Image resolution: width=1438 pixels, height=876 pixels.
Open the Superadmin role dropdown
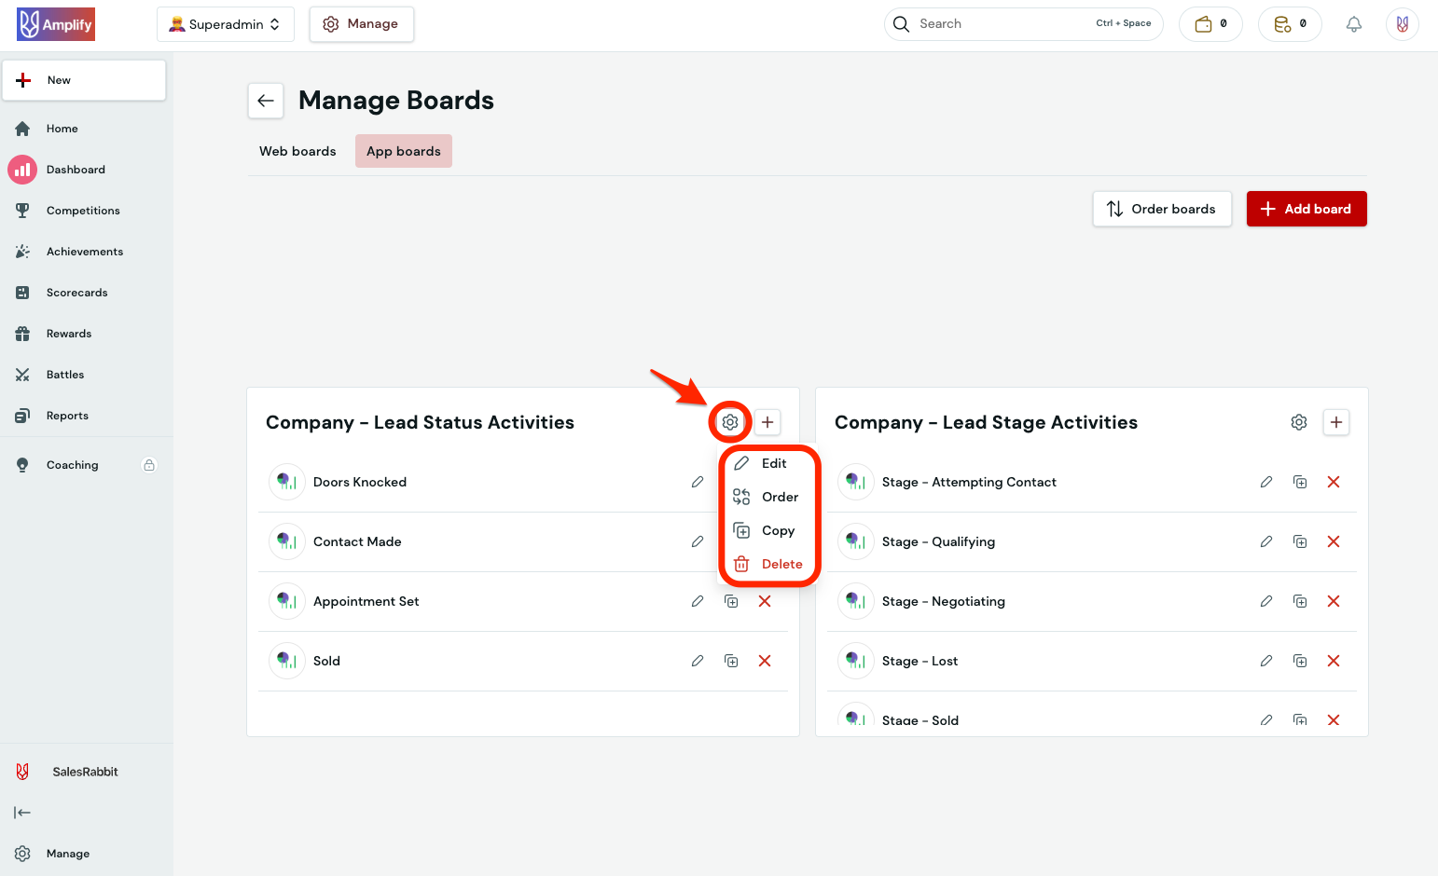tap(225, 23)
